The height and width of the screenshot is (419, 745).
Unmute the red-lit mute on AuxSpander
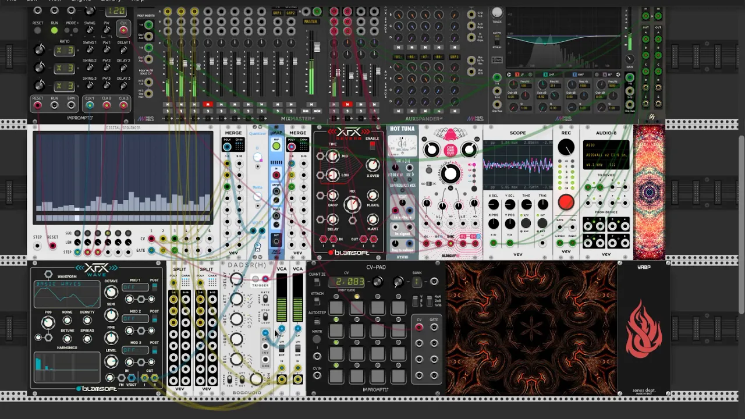pos(347,105)
